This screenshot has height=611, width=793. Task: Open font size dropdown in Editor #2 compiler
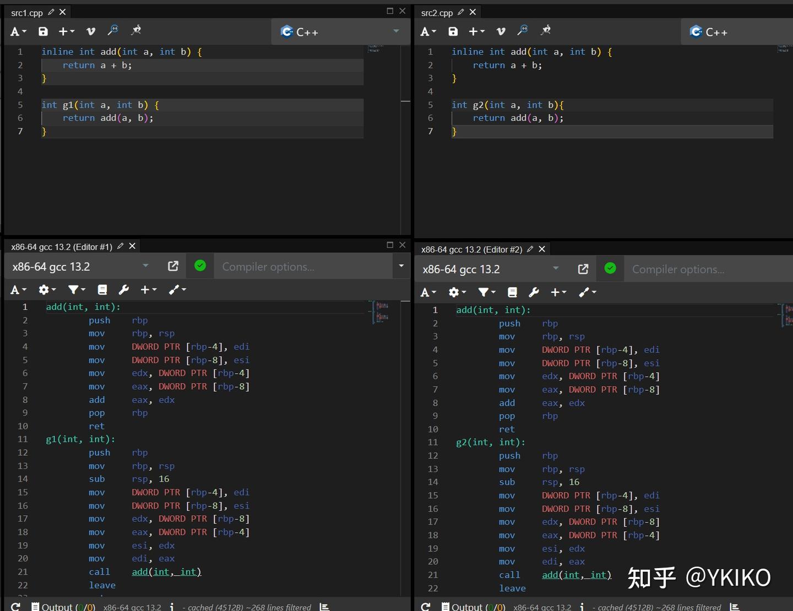428,292
